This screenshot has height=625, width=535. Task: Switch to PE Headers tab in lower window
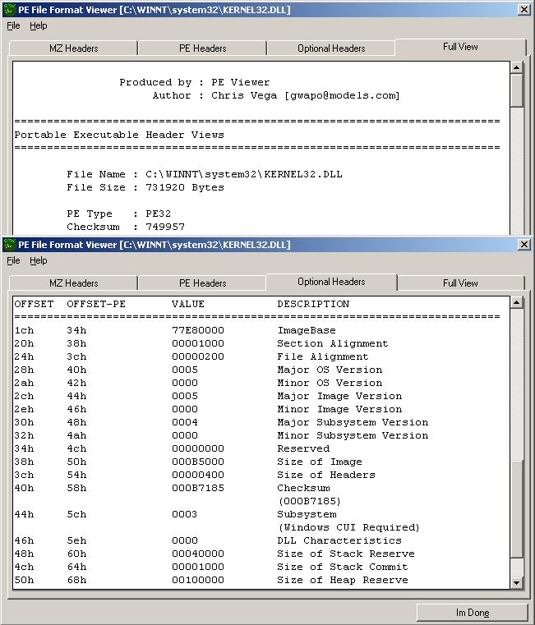click(202, 283)
